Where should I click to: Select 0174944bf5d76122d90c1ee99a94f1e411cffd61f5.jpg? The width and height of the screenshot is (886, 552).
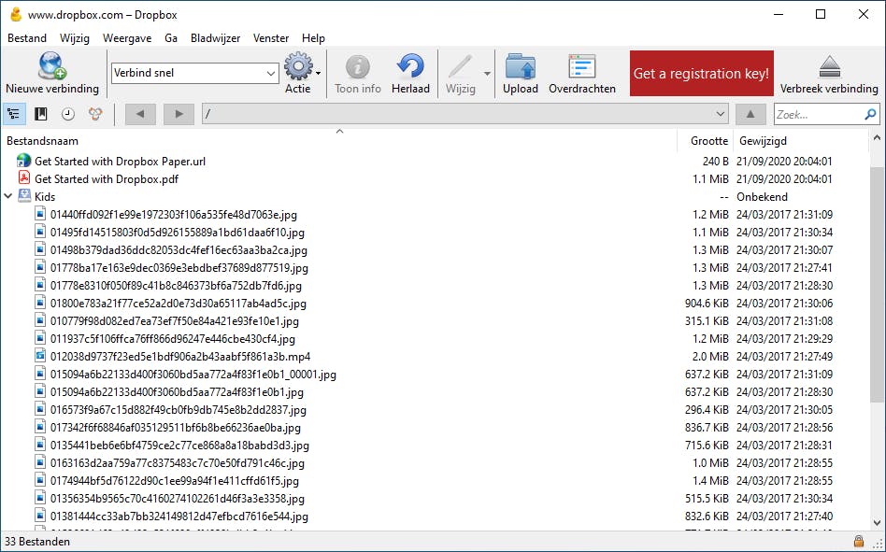pos(175,481)
